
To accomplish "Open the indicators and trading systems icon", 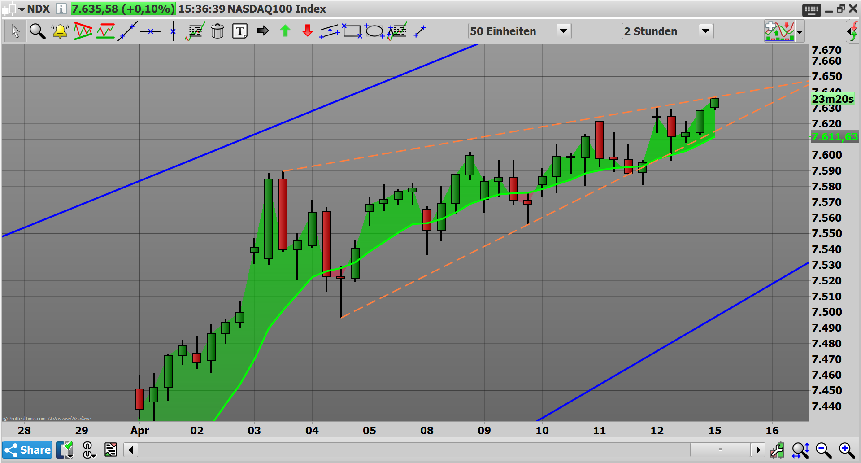I will pyautogui.click(x=780, y=31).
